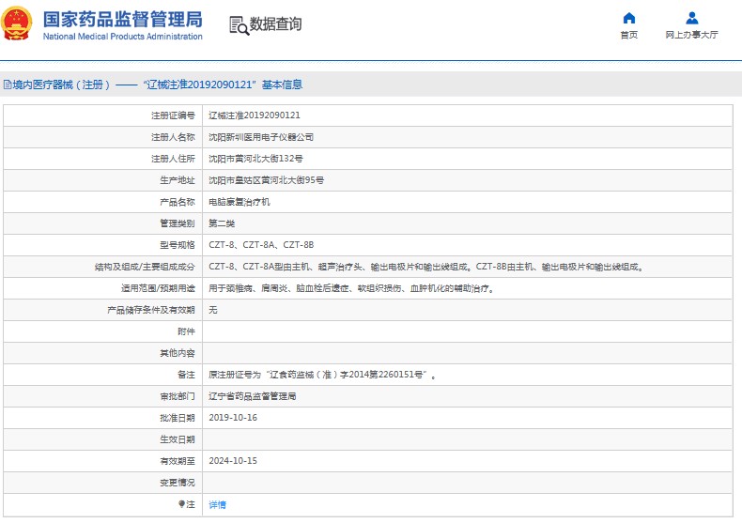Viewport: 742px width, 523px height.
Task: Click approval date 2019-10-16
Action: (x=233, y=418)
